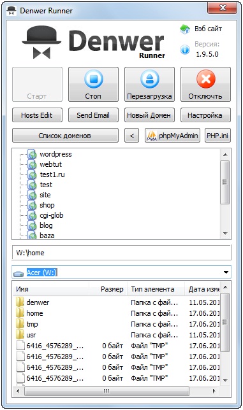Click the usr folder icon
The width and height of the screenshot is (243, 410).
20,335
